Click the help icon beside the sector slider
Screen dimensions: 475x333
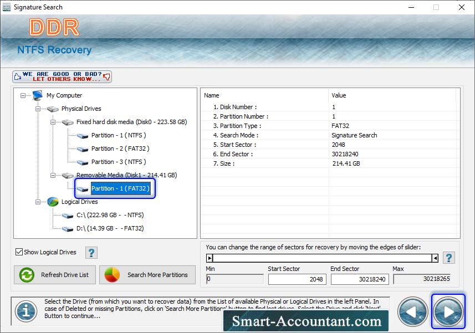tap(449, 258)
